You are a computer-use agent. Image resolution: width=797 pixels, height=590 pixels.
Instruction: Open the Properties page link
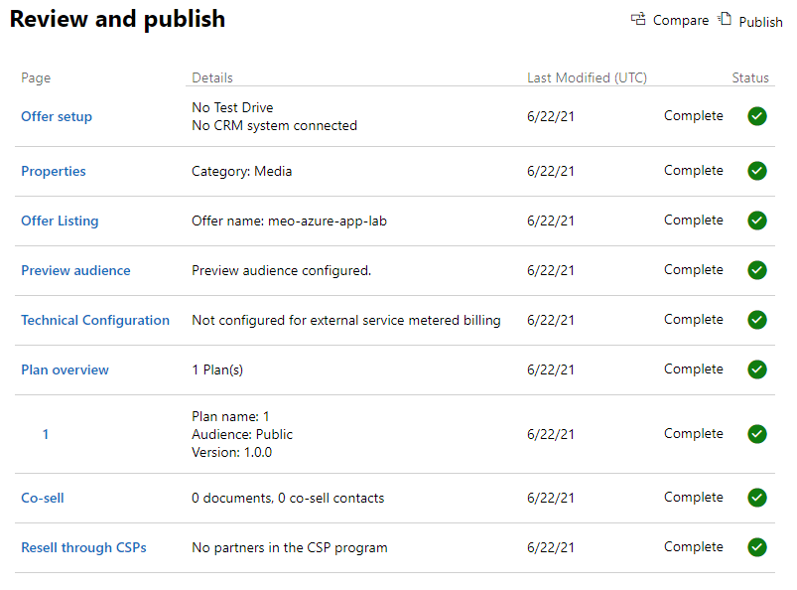(53, 170)
